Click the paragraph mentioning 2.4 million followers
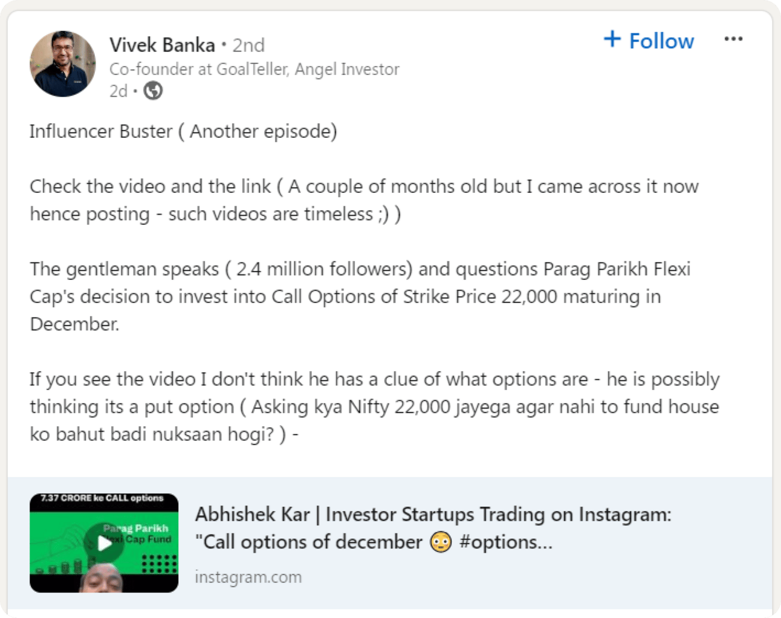781x618 pixels. 360,296
